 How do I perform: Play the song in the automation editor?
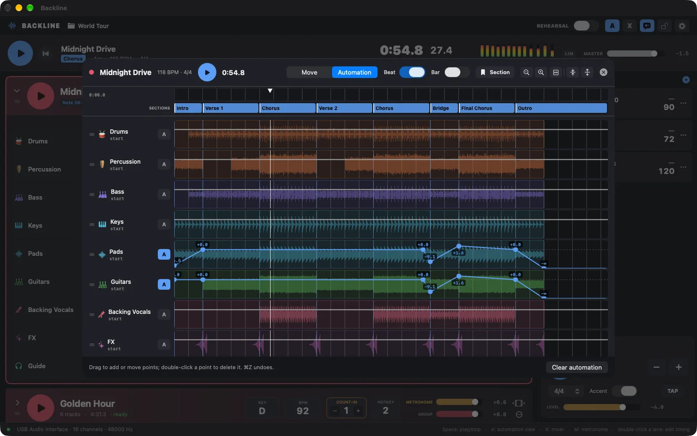pos(207,72)
